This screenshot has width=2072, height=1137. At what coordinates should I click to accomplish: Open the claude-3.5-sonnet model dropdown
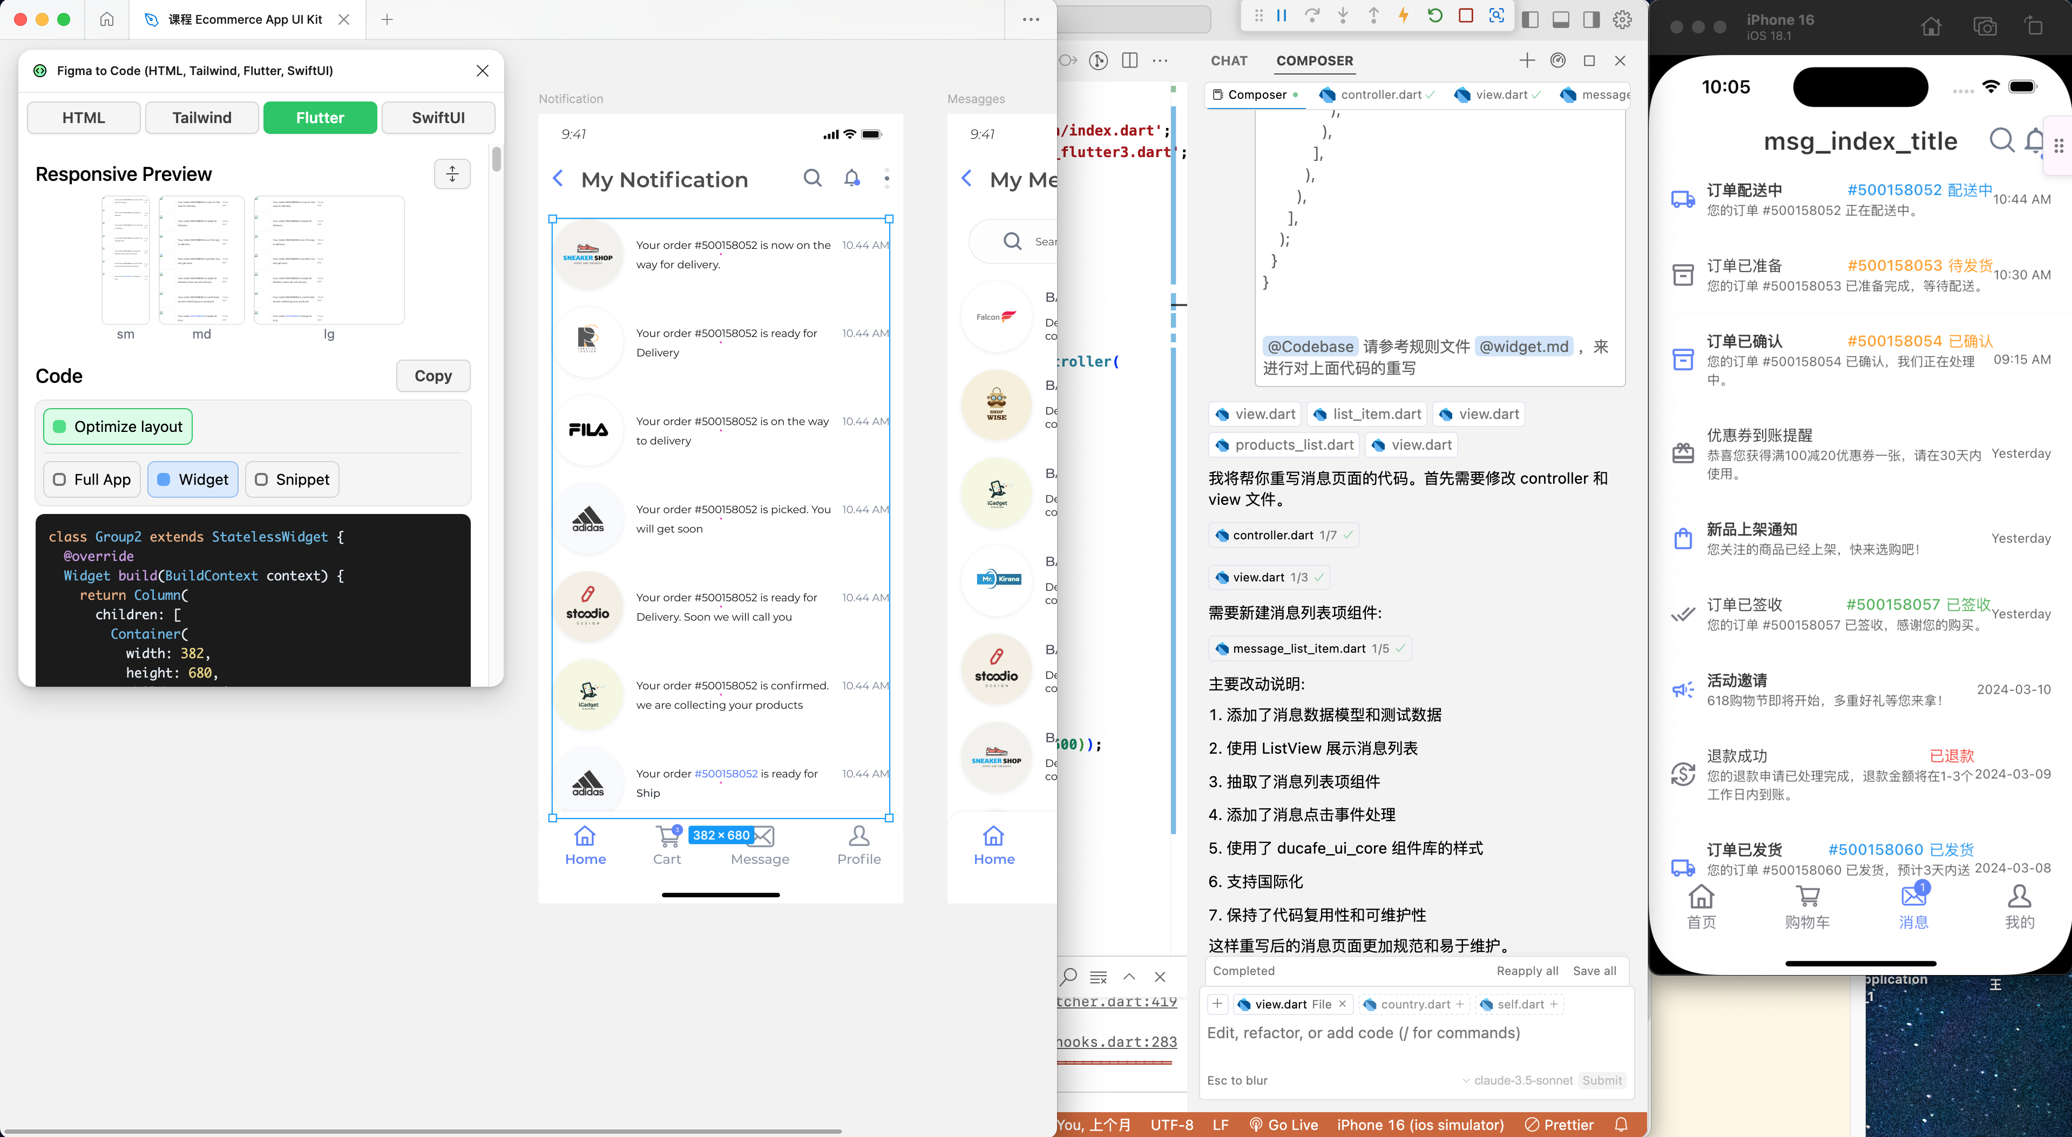coord(1515,1081)
